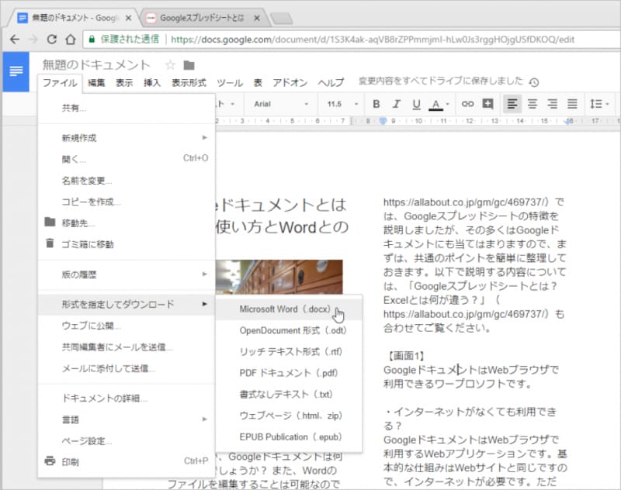Toggle bold formatting

[x=376, y=104]
